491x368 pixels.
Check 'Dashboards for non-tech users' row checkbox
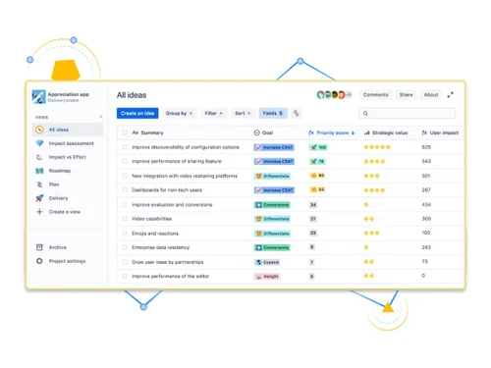[x=125, y=190]
